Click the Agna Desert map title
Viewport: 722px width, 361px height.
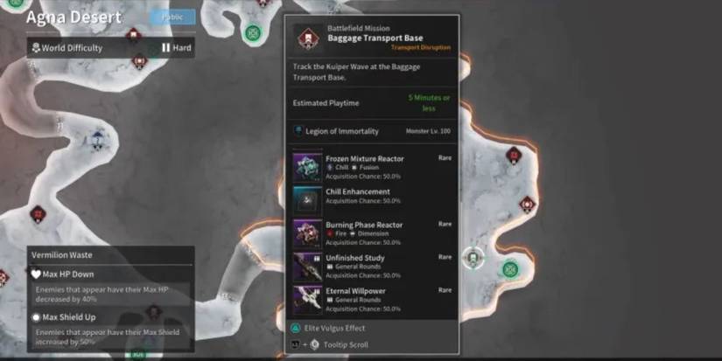click(74, 17)
